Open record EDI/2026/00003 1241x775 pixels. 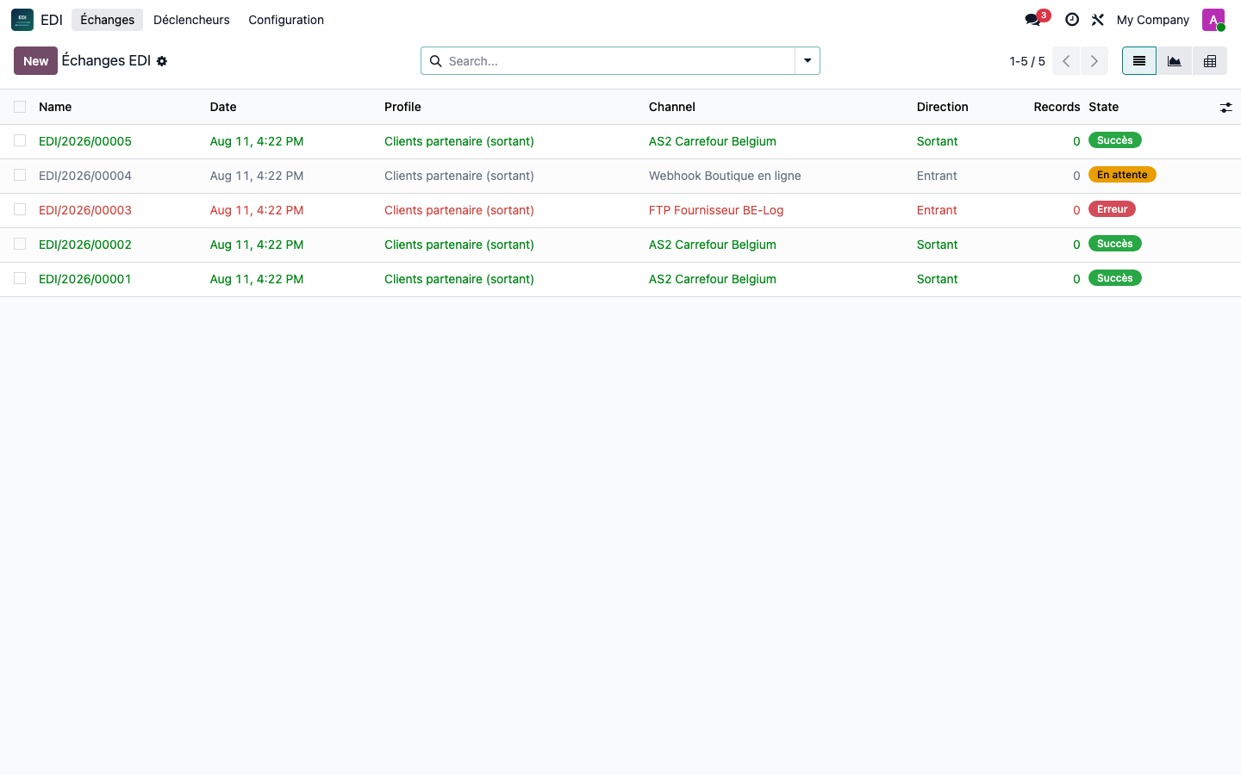point(85,210)
